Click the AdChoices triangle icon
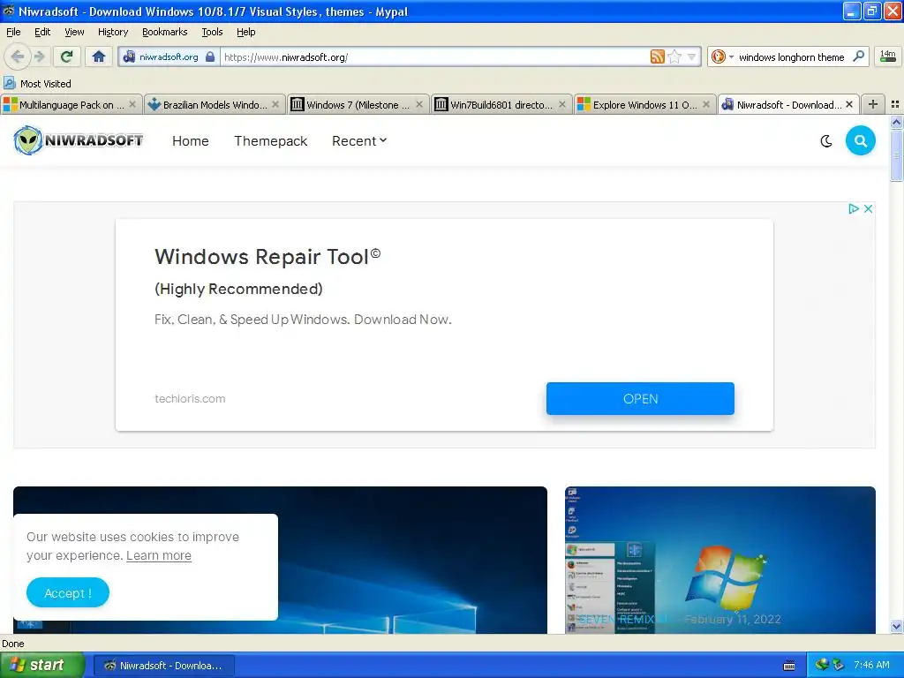 [854, 208]
